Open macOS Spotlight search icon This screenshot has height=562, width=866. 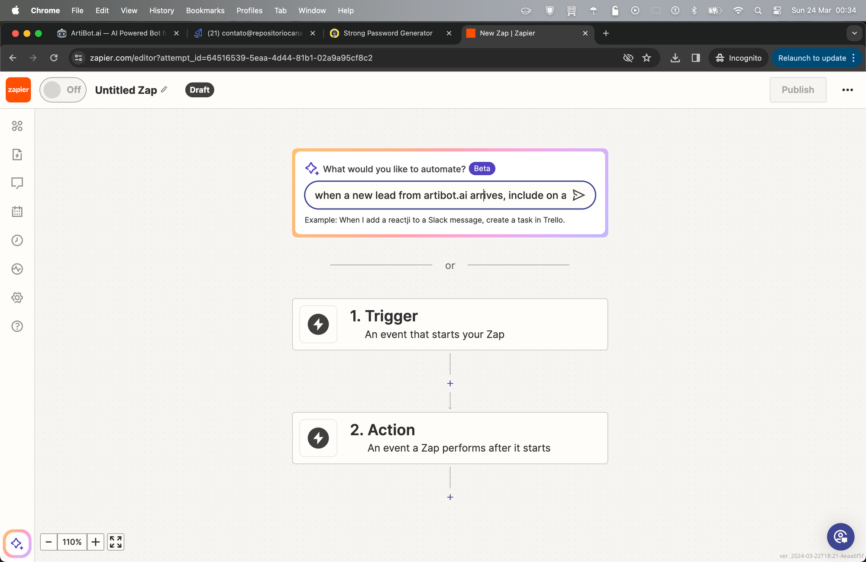[x=758, y=10]
